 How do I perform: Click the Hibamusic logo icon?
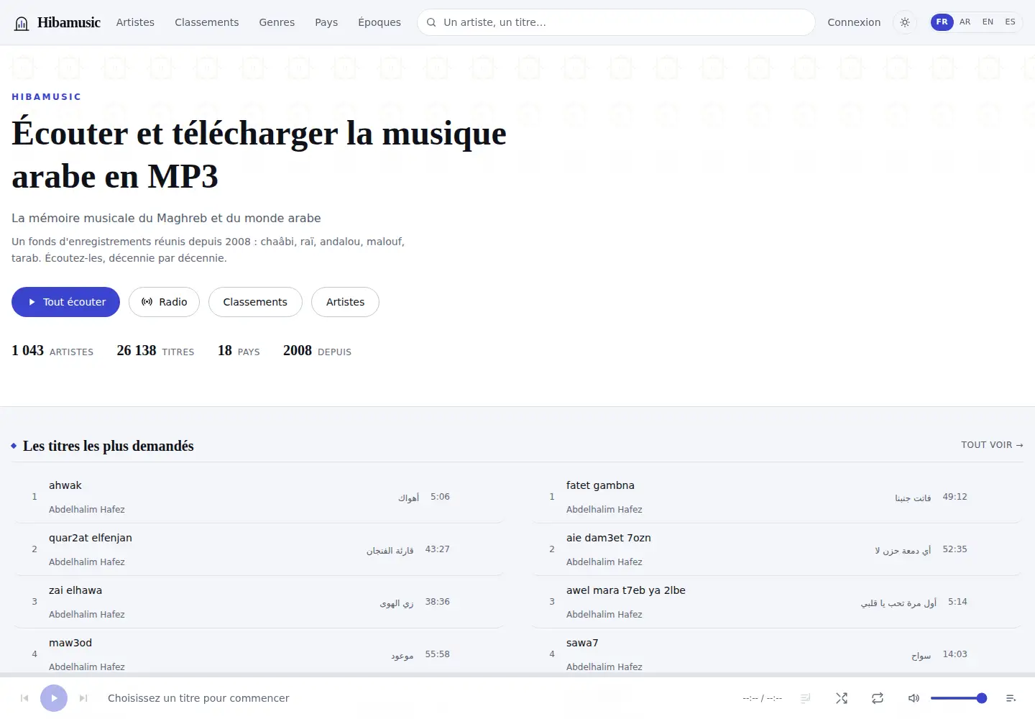click(22, 23)
